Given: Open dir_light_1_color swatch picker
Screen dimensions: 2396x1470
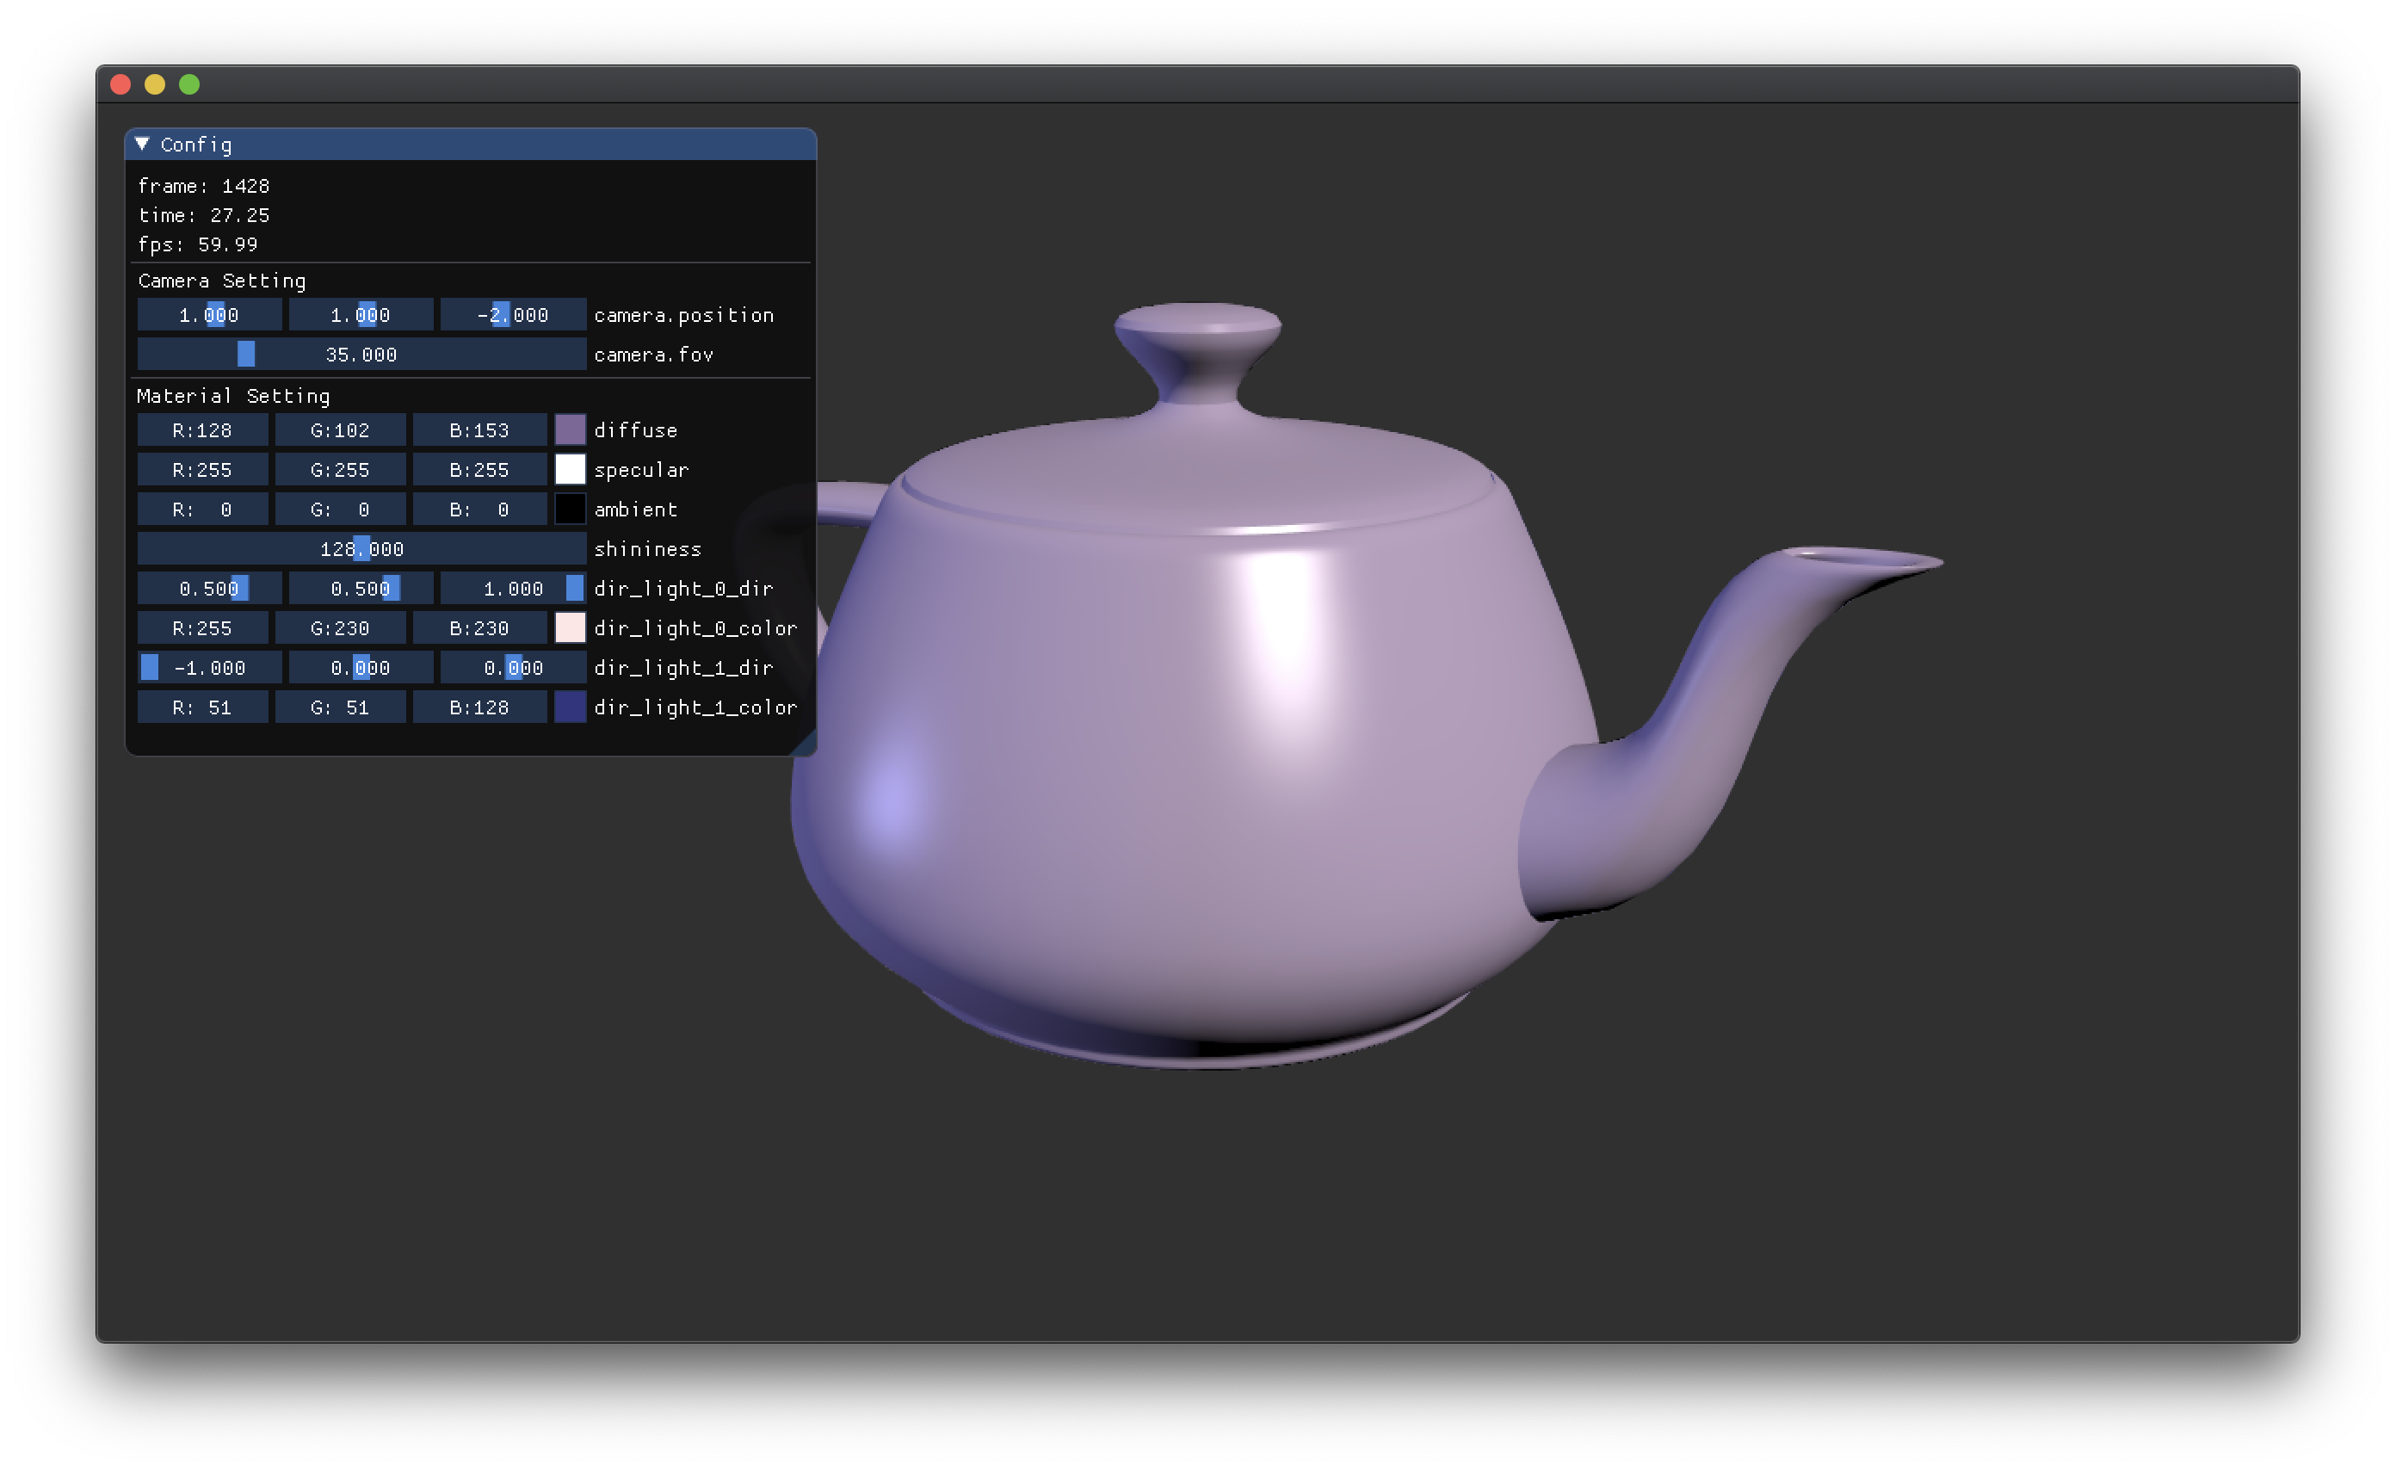Looking at the screenshot, I should (570, 707).
